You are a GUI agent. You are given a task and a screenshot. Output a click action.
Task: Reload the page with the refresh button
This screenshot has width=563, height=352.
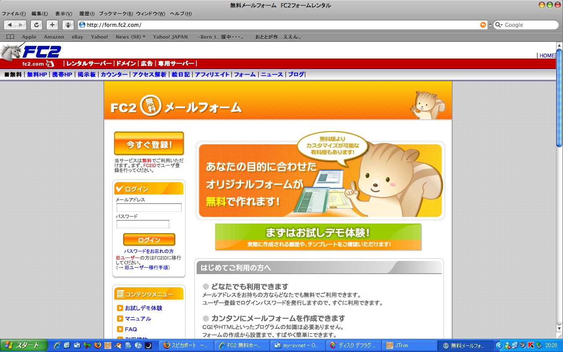[37, 25]
